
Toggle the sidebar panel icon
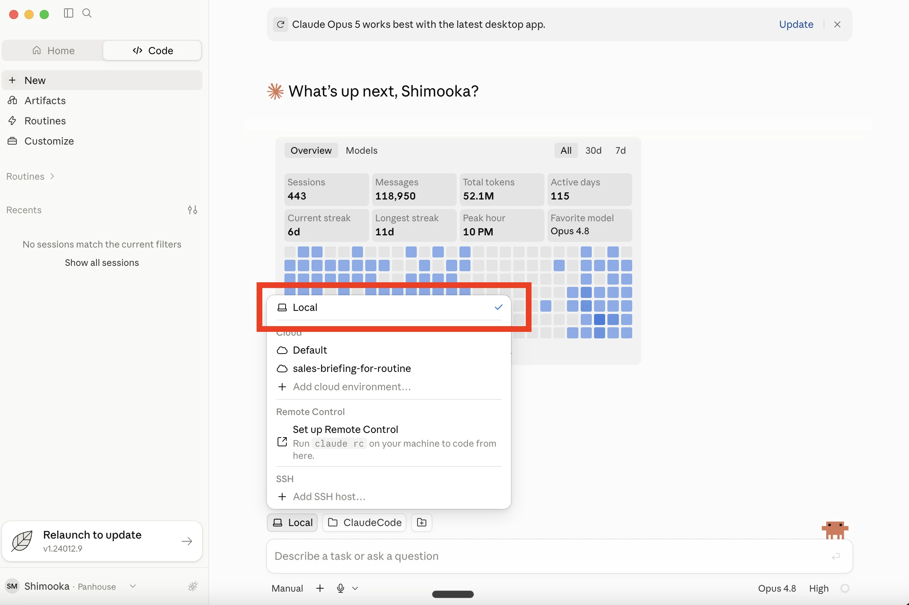tap(69, 13)
